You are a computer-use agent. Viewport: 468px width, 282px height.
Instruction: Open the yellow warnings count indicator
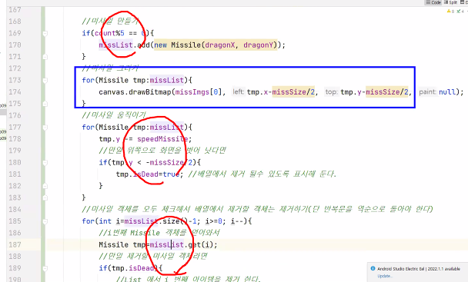[451, 12]
